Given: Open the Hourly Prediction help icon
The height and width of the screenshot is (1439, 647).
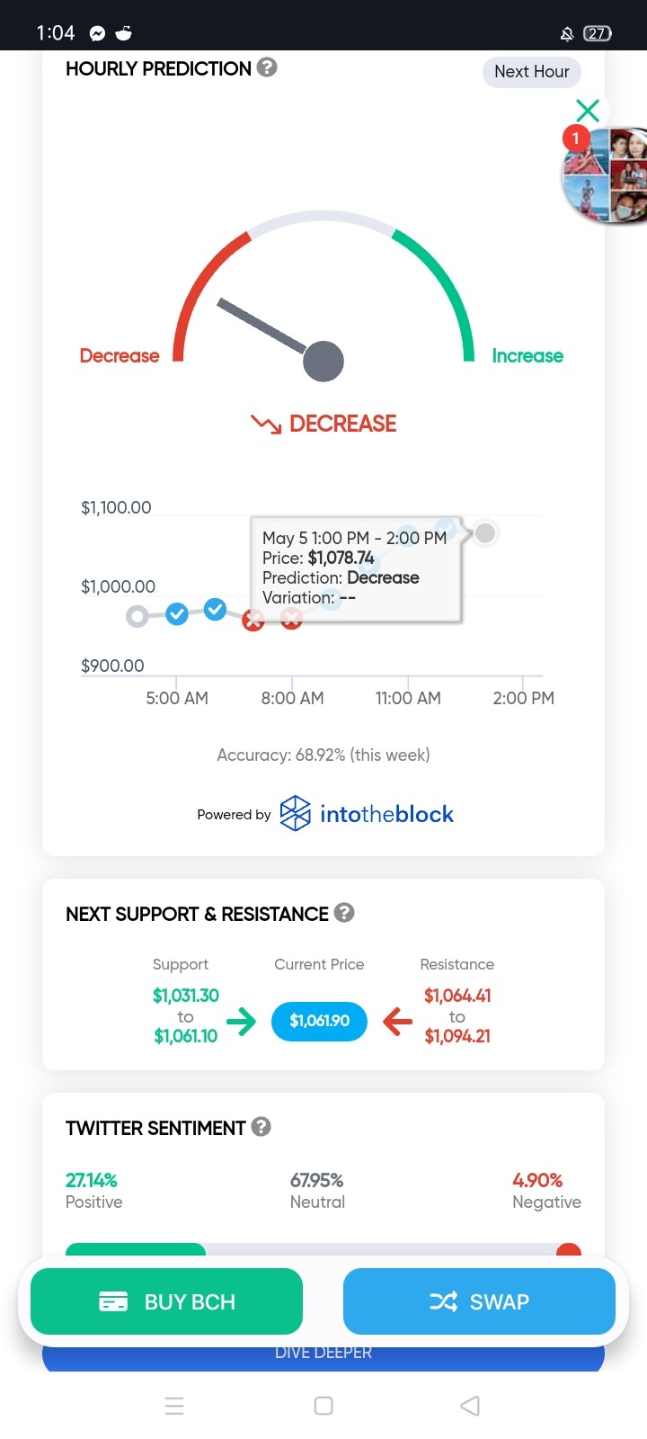Looking at the screenshot, I should (267, 67).
